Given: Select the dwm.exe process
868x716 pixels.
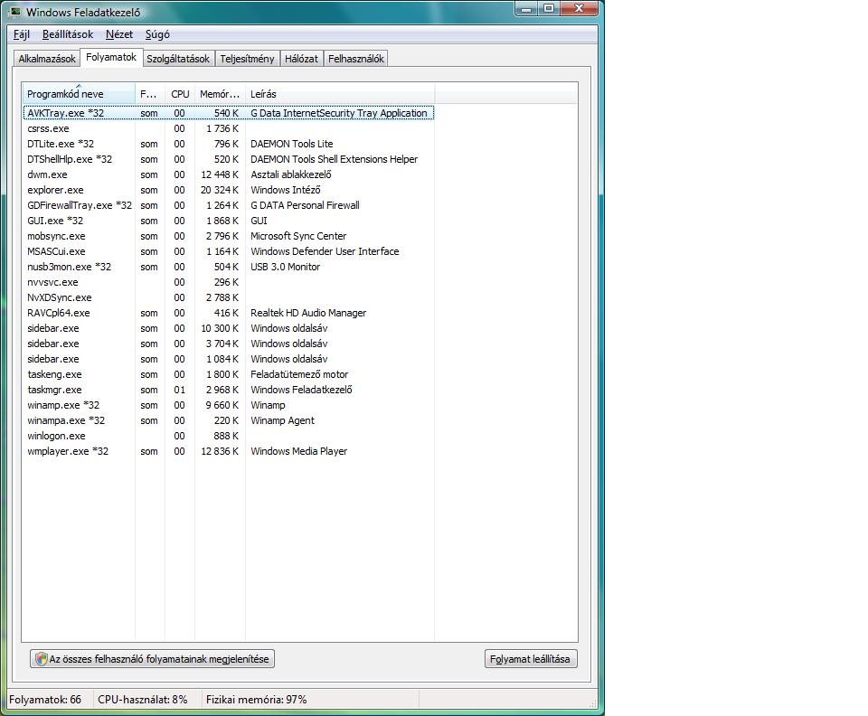Looking at the screenshot, I should pyautogui.click(x=228, y=174).
